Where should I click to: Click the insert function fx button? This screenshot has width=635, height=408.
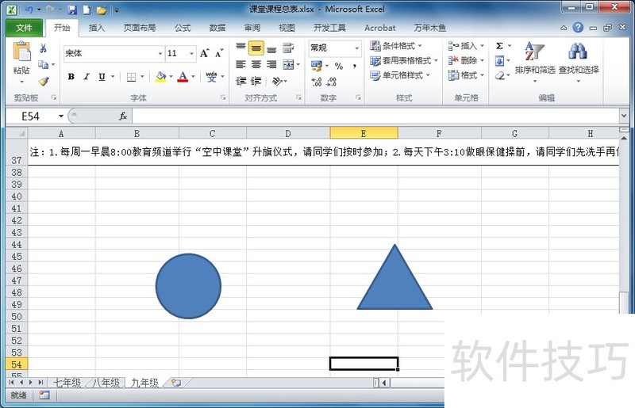click(x=123, y=116)
